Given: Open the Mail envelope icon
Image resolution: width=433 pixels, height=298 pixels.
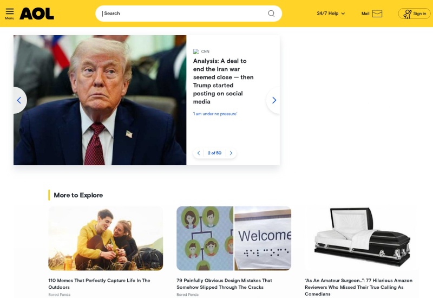Looking at the screenshot, I should coord(377,14).
